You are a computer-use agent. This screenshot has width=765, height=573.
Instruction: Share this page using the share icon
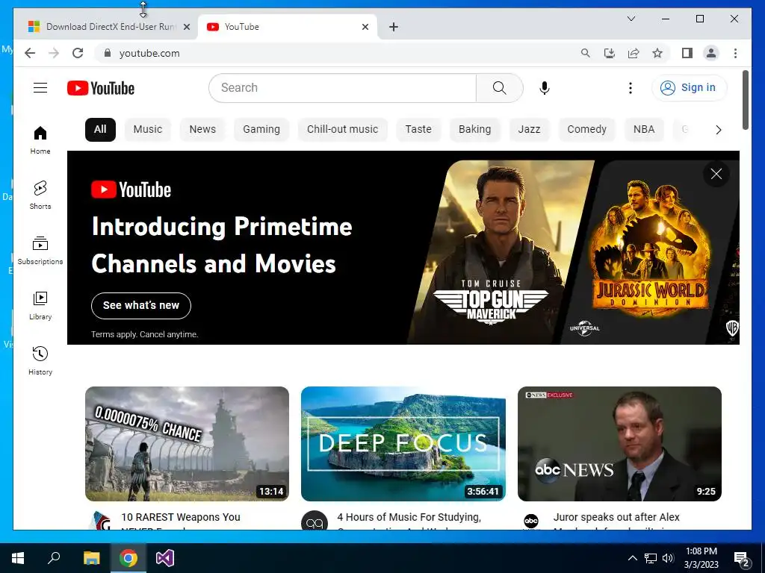click(634, 53)
